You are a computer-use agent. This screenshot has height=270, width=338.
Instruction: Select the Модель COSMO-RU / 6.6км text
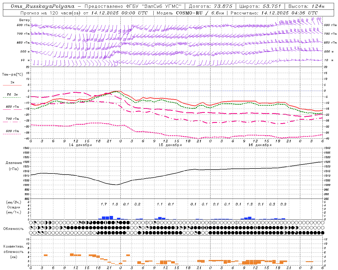click(x=190, y=13)
